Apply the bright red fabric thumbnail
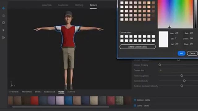The width and height of the screenshot is (198, 111). (34, 101)
